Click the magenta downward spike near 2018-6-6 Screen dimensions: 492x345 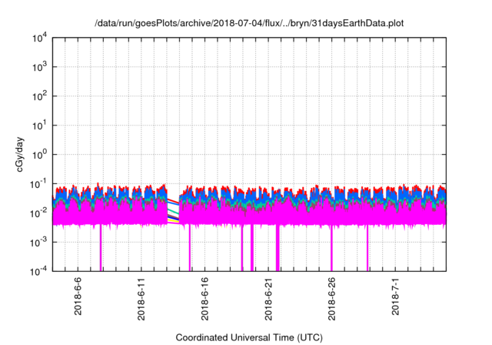[101, 250]
